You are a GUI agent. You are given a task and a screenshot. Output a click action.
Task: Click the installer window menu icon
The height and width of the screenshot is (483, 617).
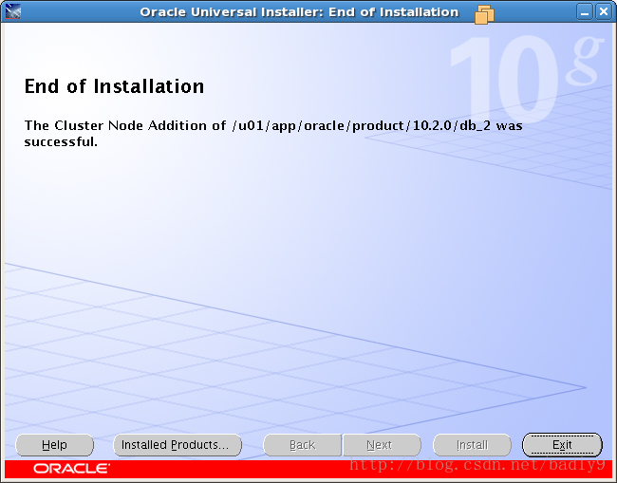pos(13,11)
